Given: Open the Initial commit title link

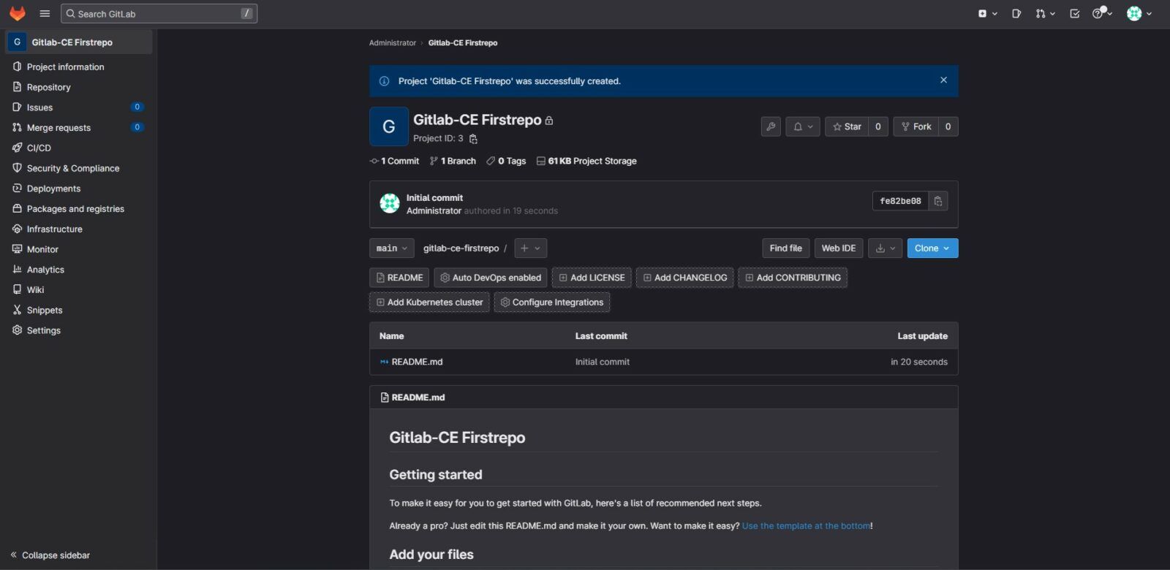Looking at the screenshot, I should click(434, 198).
